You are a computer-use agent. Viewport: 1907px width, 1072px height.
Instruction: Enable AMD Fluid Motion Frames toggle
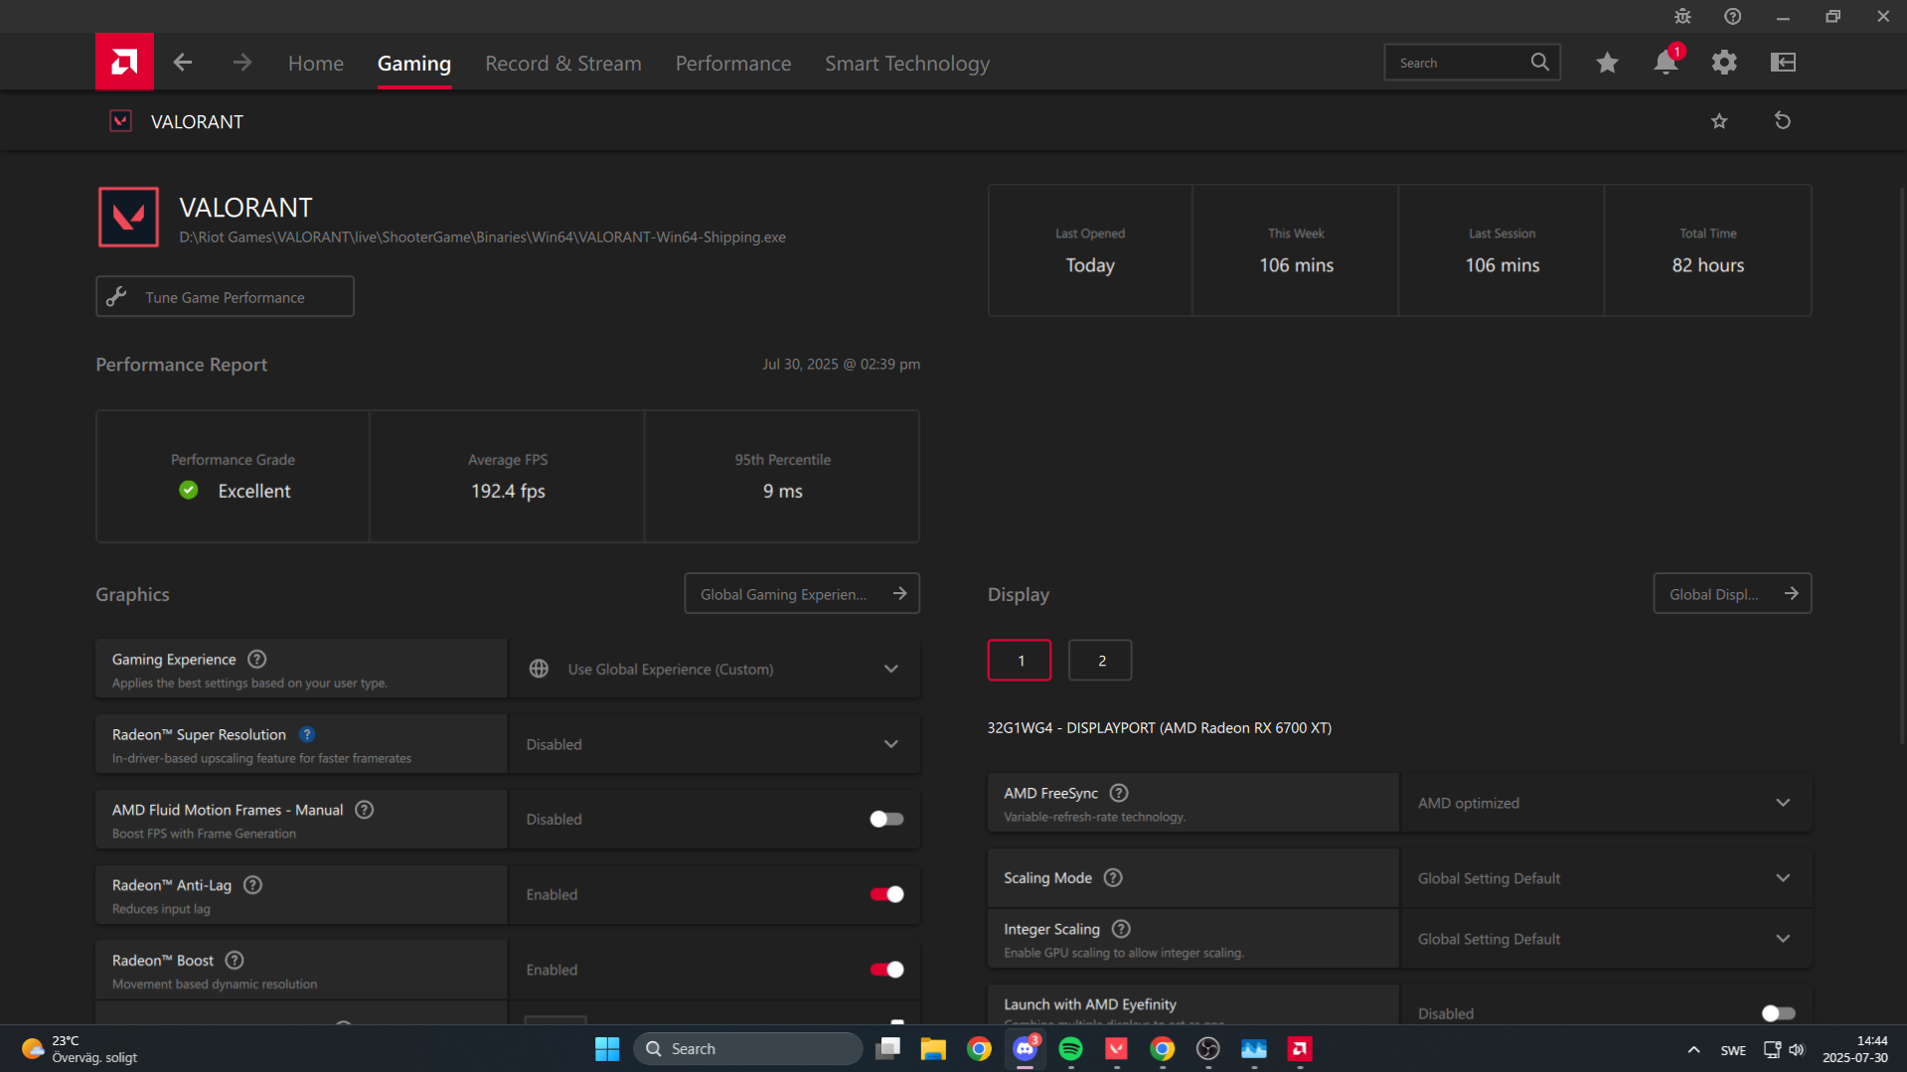pyautogui.click(x=885, y=820)
